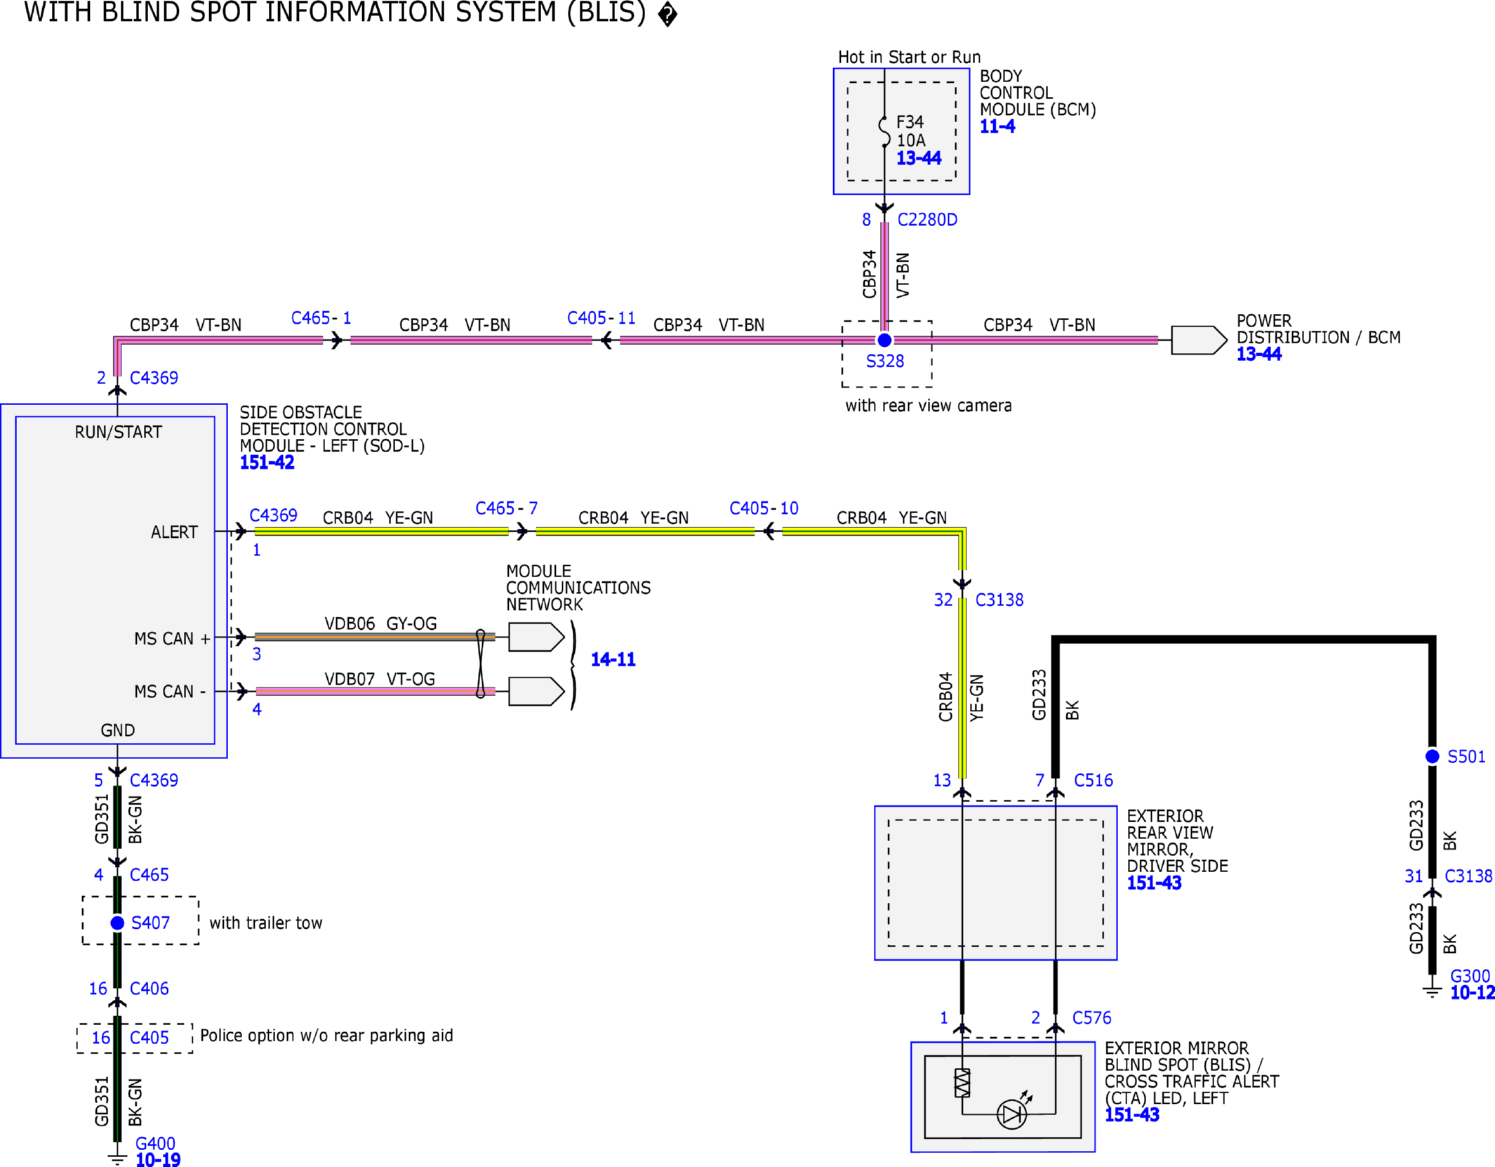Click the S328 splice junction dot
Screen dimensions: 1495x1167
tap(884, 340)
